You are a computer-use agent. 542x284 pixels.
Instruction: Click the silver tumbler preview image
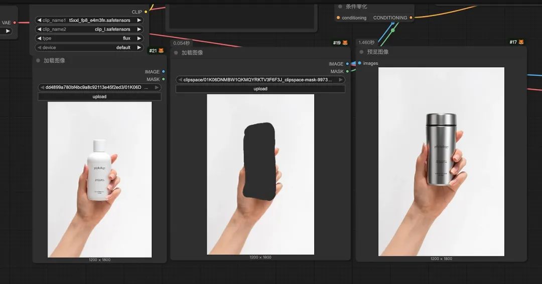(441, 161)
